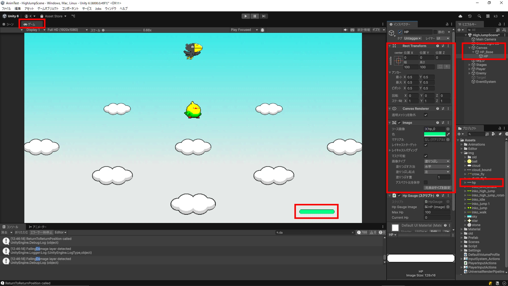Image resolution: width=508 pixels, height=286 pixels.
Task: Toggle the HP object active checkbox
Action: point(400,32)
